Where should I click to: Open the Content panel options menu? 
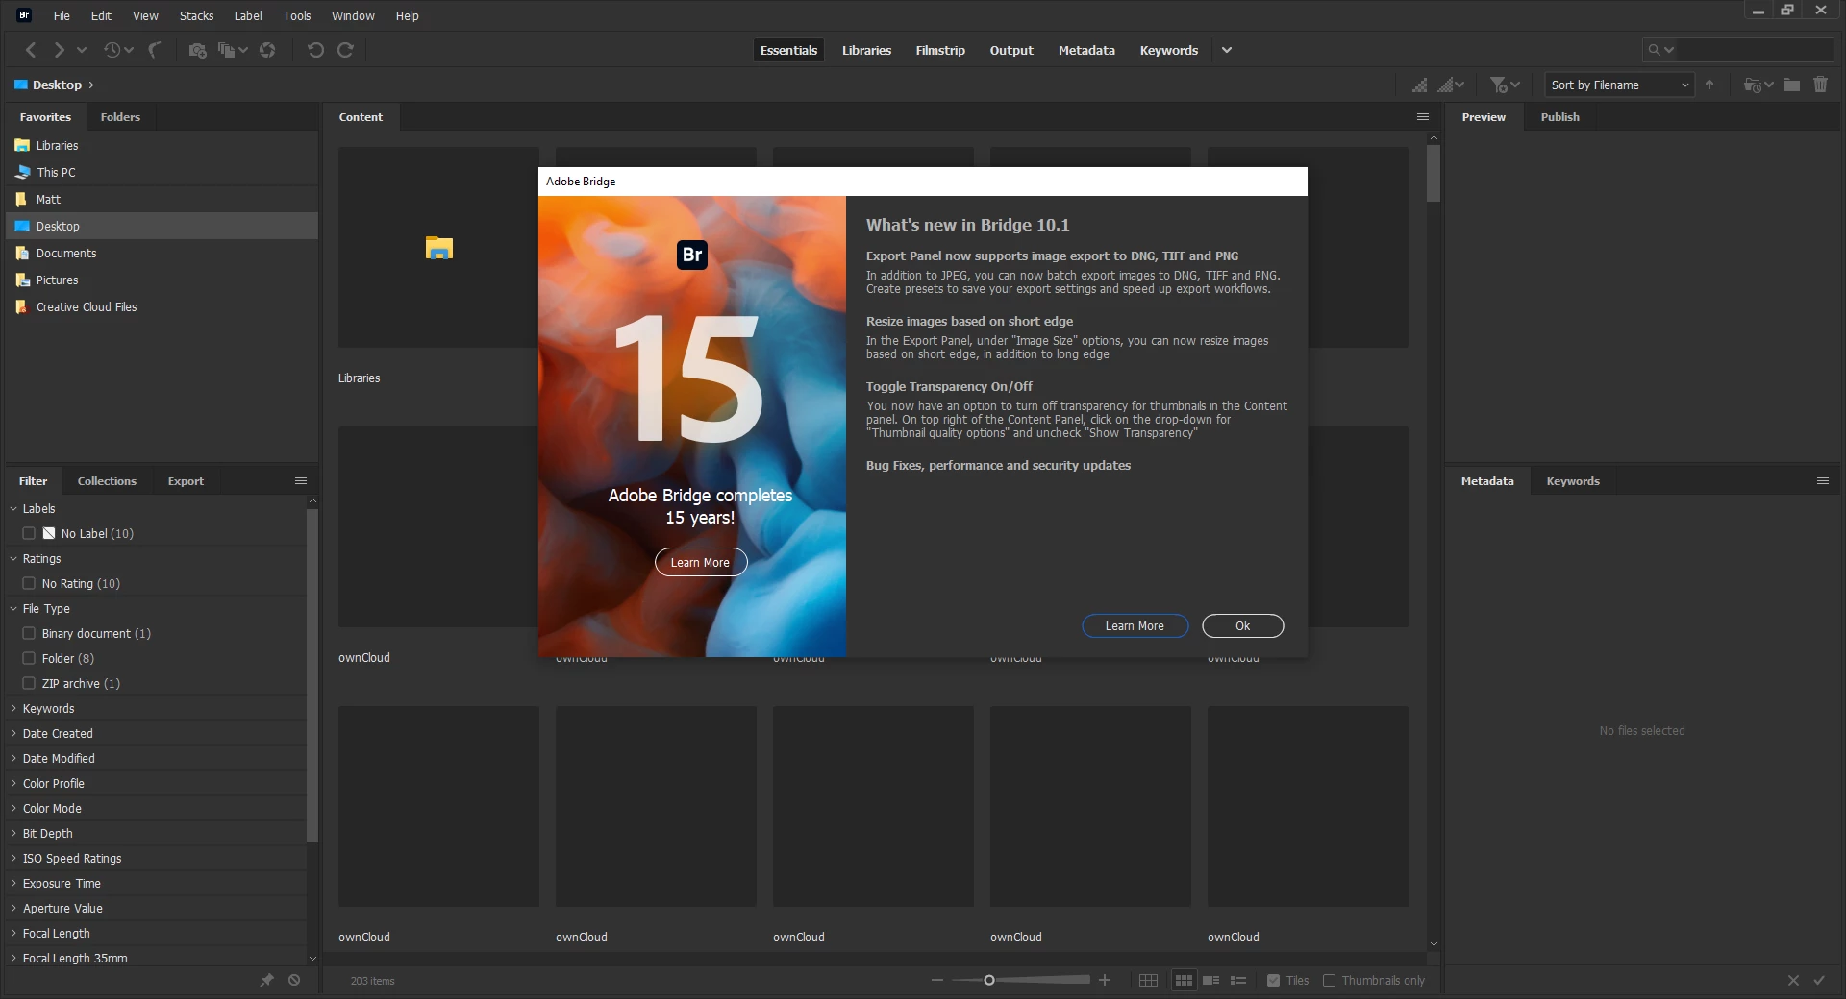pyautogui.click(x=1422, y=117)
